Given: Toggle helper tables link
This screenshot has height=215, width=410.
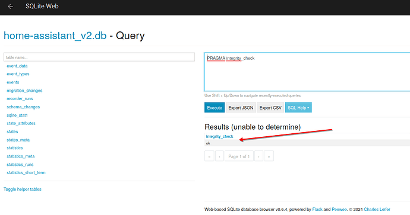Looking at the screenshot, I should tap(23, 189).
